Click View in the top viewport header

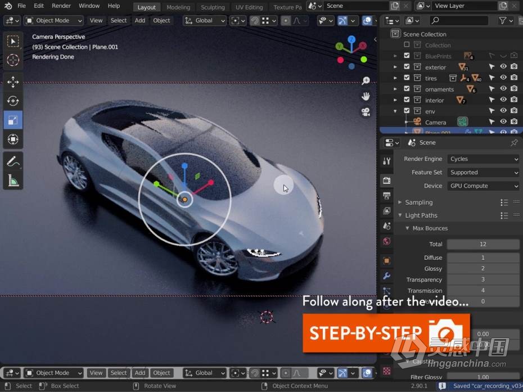tap(96, 21)
